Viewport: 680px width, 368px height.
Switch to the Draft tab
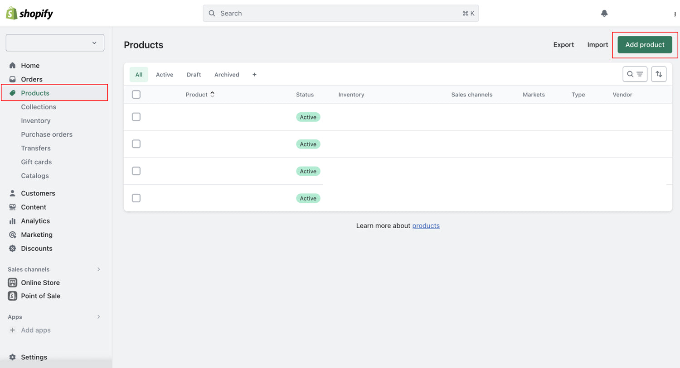(x=194, y=75)
